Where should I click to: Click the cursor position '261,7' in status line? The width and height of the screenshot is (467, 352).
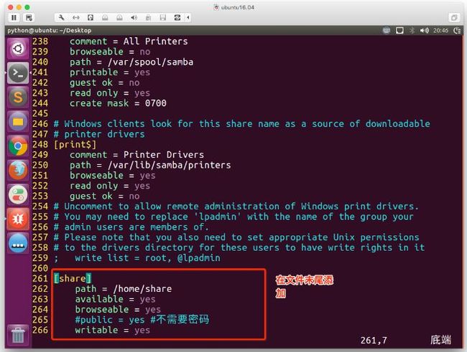374,341
